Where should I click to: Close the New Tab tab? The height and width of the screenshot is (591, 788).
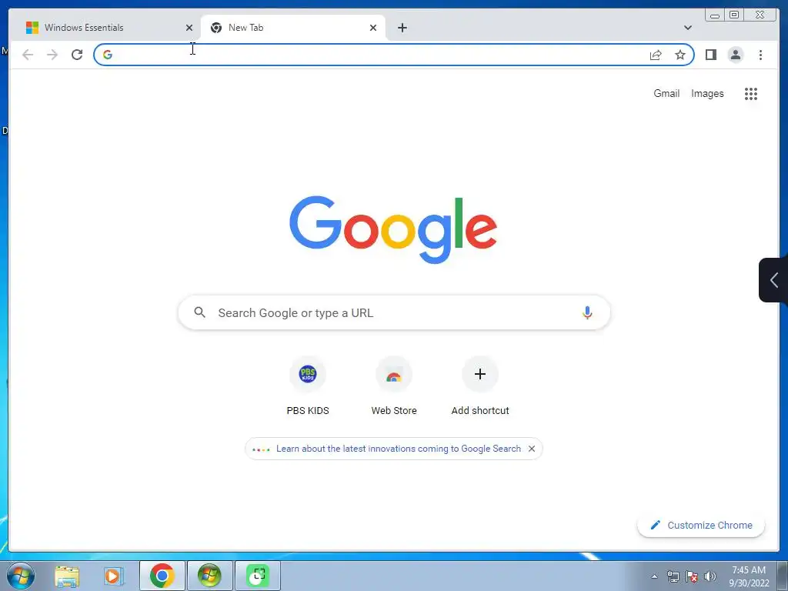pyautogui.click(x=373, y=28)
